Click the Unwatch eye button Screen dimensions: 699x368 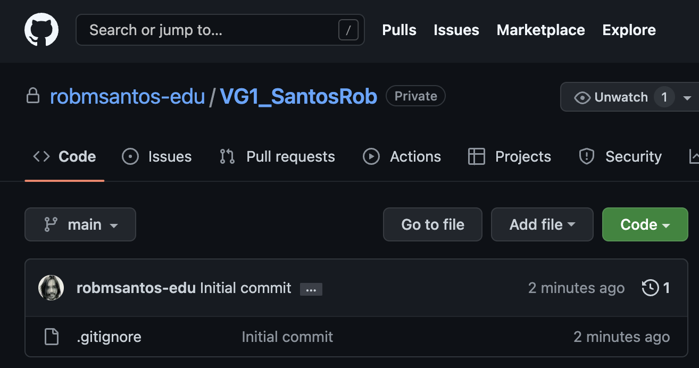[x=612, y=97]
